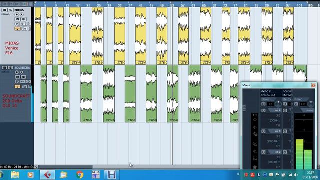Open eq 2 band type dropdown
This screenshot has height=180, width=320.
(x=275, y=152)
